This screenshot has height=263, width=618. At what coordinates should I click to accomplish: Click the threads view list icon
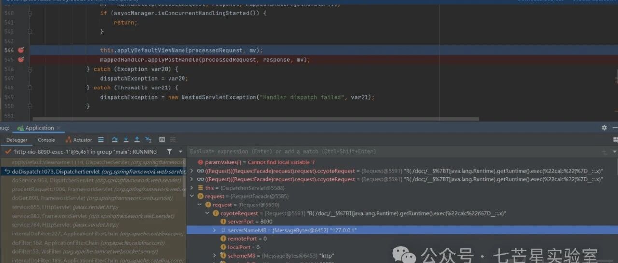(101, 140)
